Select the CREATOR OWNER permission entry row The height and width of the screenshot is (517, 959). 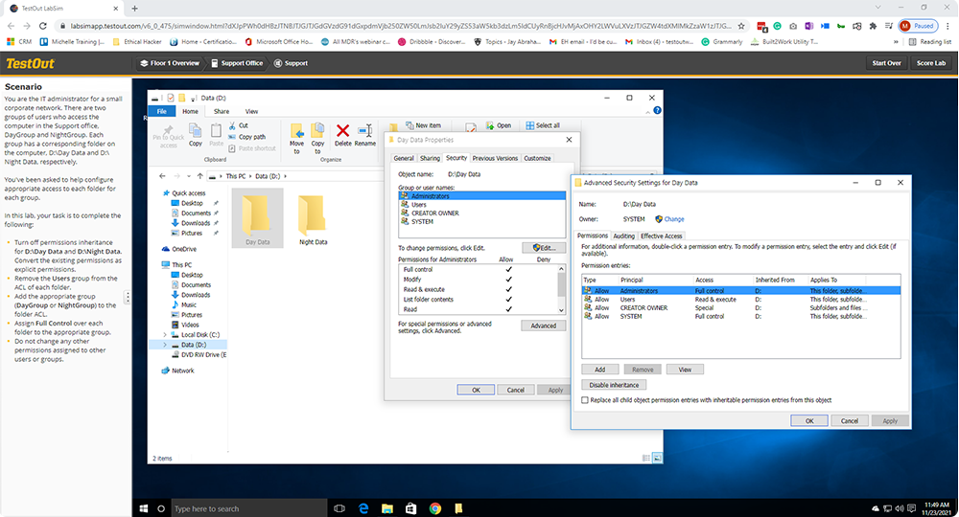click(x=740, y=308)
